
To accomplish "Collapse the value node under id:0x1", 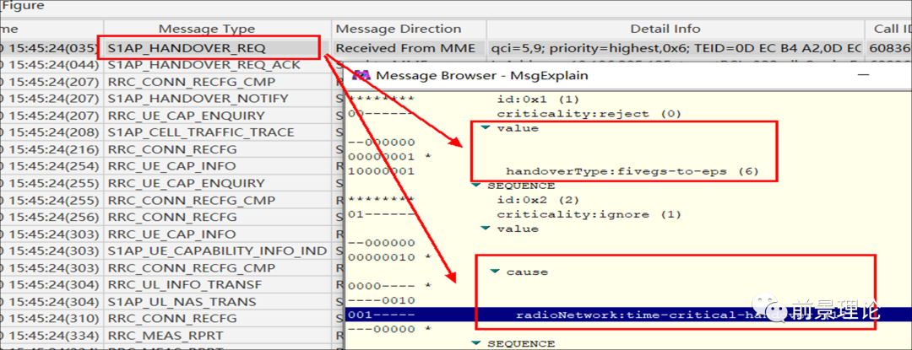I will pos(486,128).
